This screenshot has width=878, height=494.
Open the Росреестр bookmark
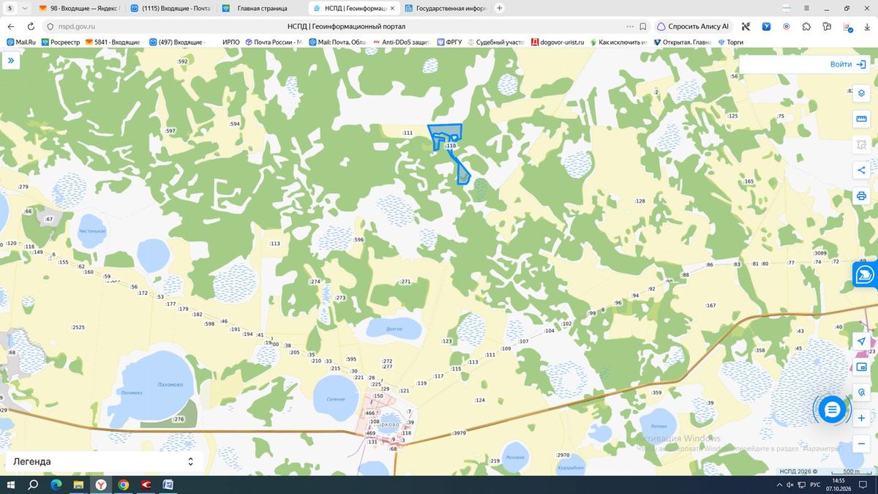pyautogui.click(x=61, y=42)
